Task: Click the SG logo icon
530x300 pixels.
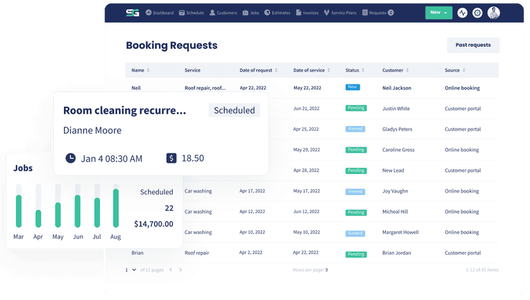Action: click(x=132, y=13)
